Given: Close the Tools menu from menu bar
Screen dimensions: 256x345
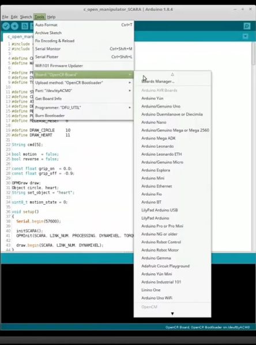Looking at the screenshot, I should point(40,17).
